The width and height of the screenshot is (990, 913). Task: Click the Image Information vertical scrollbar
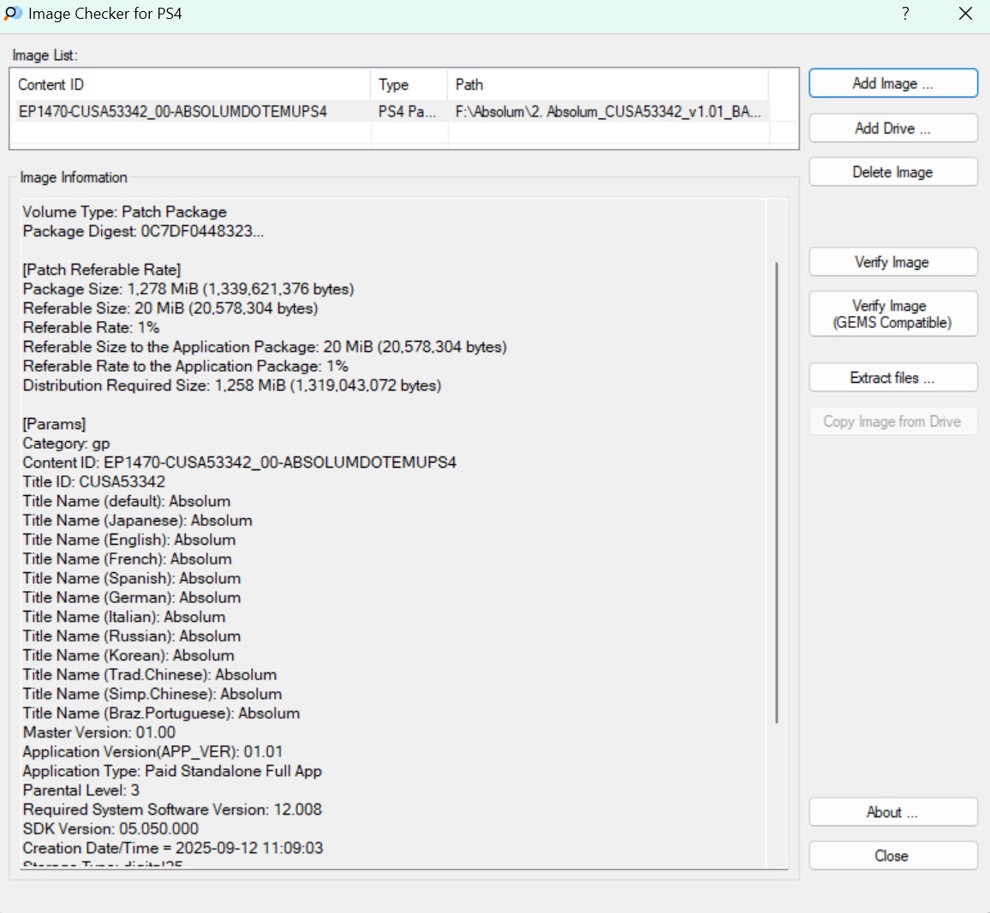pyautogui.click(x=777, y=492)
